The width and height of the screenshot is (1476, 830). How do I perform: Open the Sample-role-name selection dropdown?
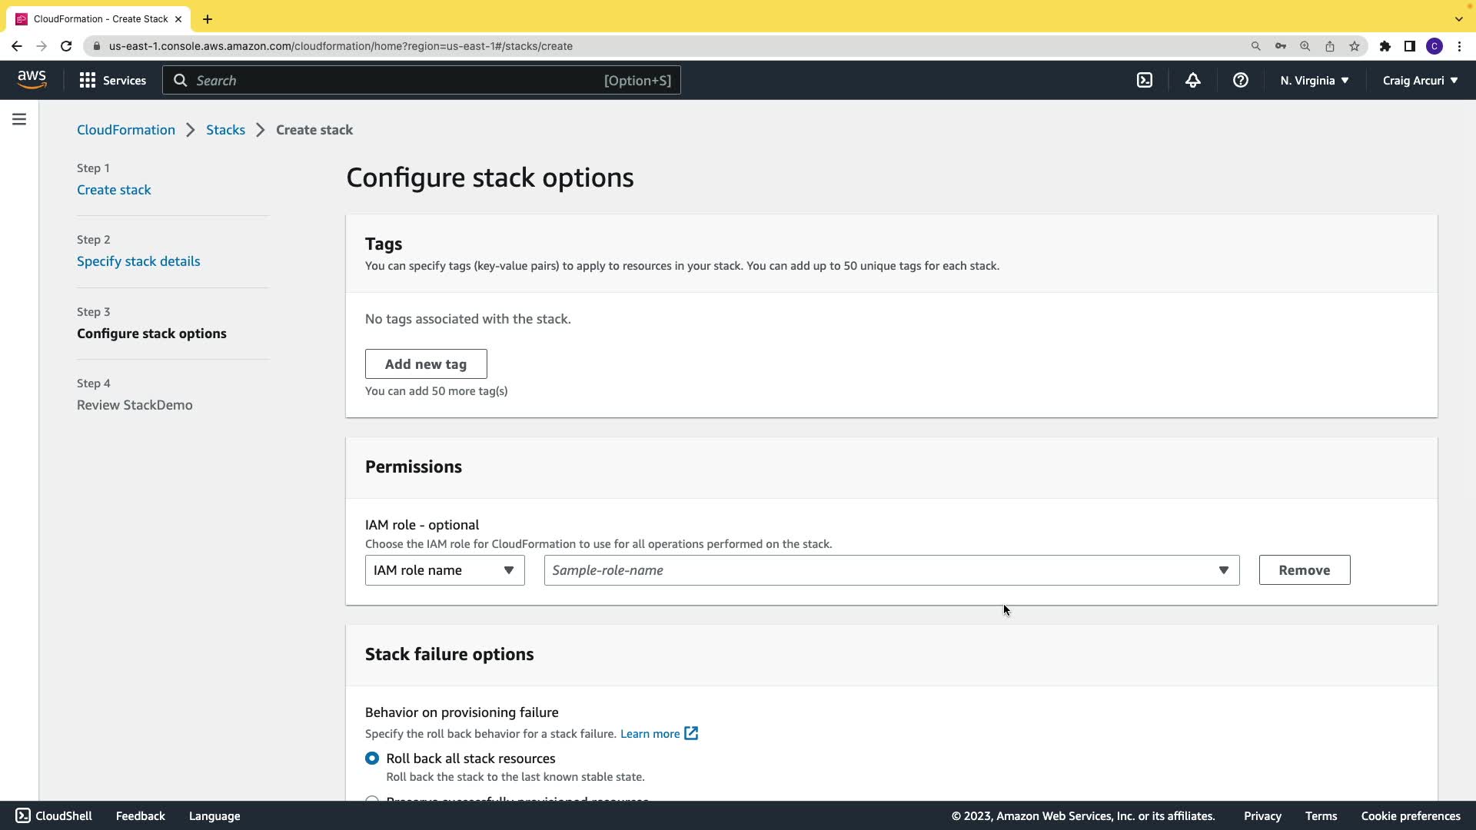[x=891, y=570]
